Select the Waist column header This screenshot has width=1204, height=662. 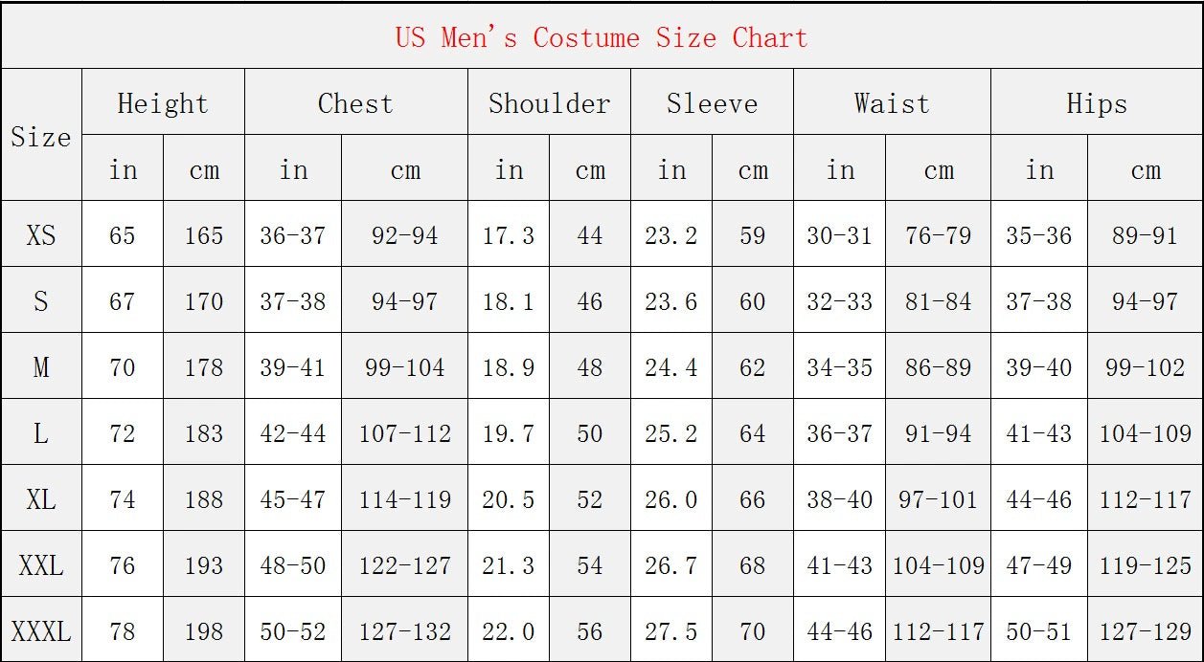[x=892, y=103]
